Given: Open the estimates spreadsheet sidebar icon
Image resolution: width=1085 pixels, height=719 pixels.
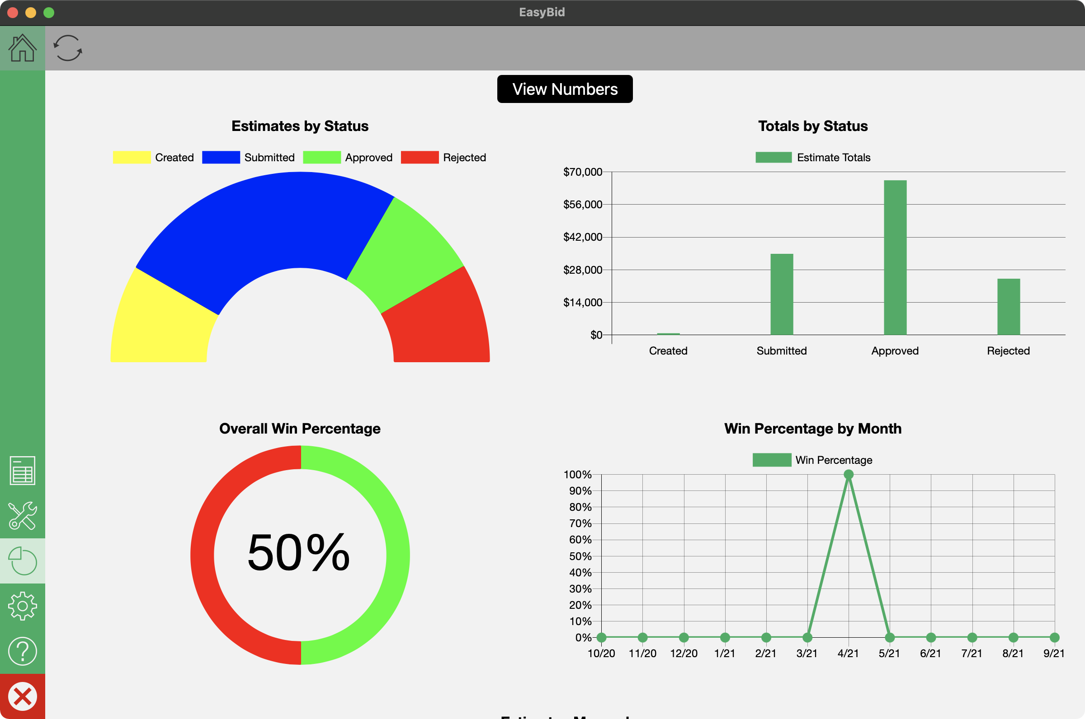Looking at the screenshot, I should pyautogui.click(x=22, y=471).
